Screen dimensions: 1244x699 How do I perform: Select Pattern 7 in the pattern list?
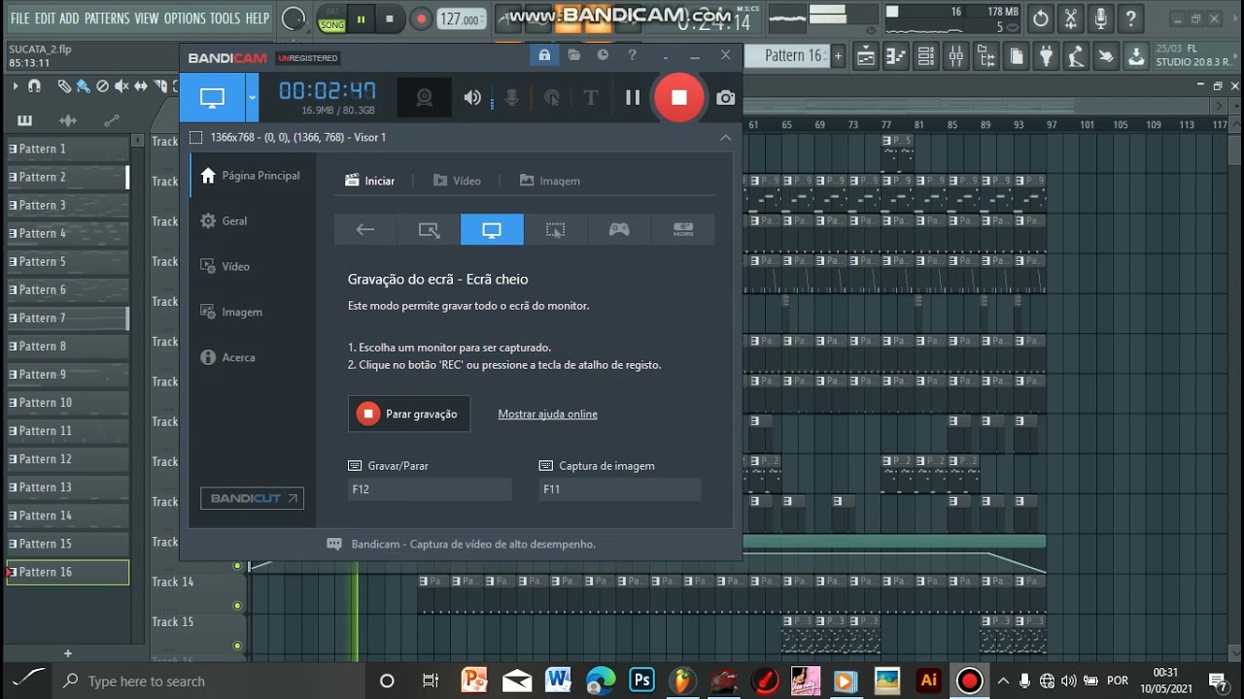point(68,317)
